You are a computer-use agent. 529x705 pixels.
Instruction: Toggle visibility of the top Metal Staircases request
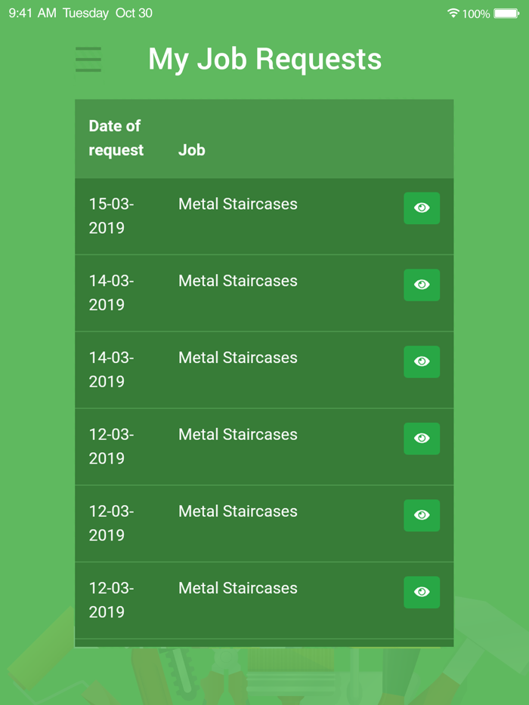pos(422,208)
